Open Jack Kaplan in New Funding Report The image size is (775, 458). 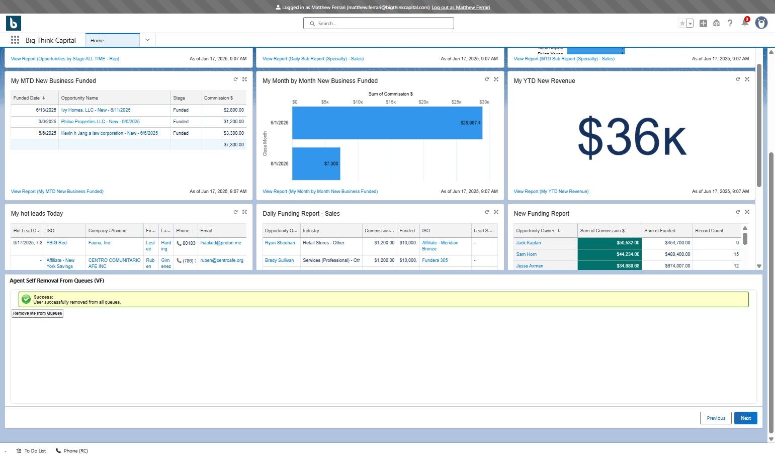529,243
